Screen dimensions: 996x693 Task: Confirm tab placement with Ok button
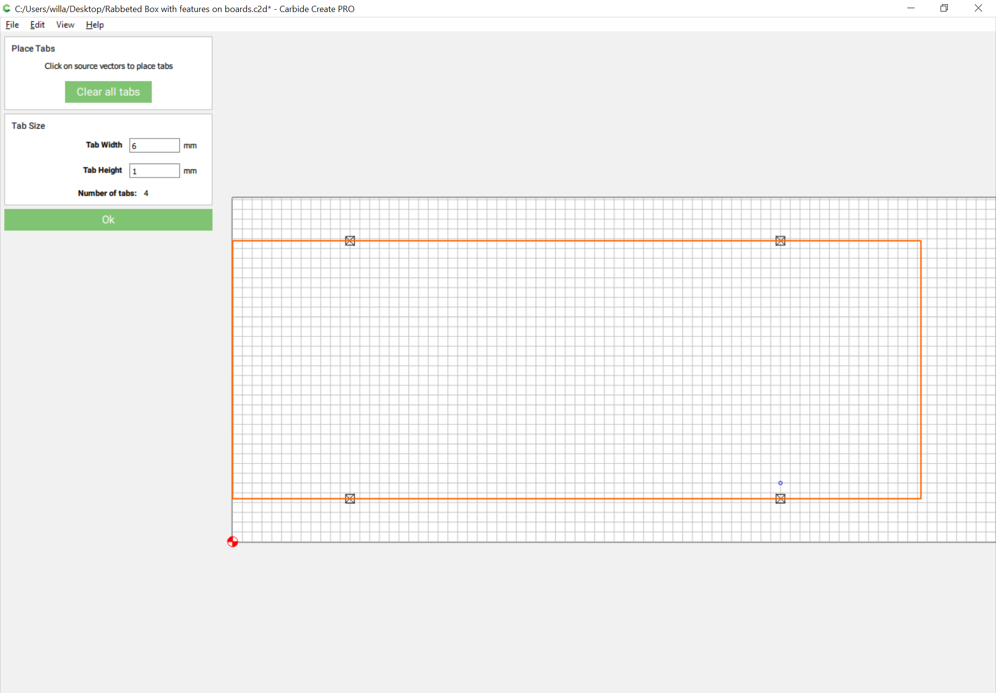click(x=108, y=219)
